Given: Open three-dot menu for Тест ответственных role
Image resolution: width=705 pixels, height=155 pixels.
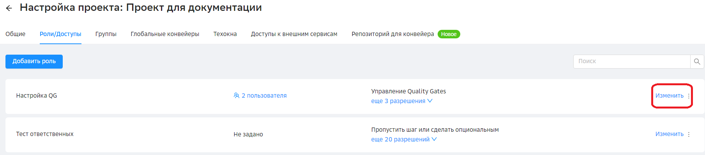Looking at the screenshot, I should [689, 134].
